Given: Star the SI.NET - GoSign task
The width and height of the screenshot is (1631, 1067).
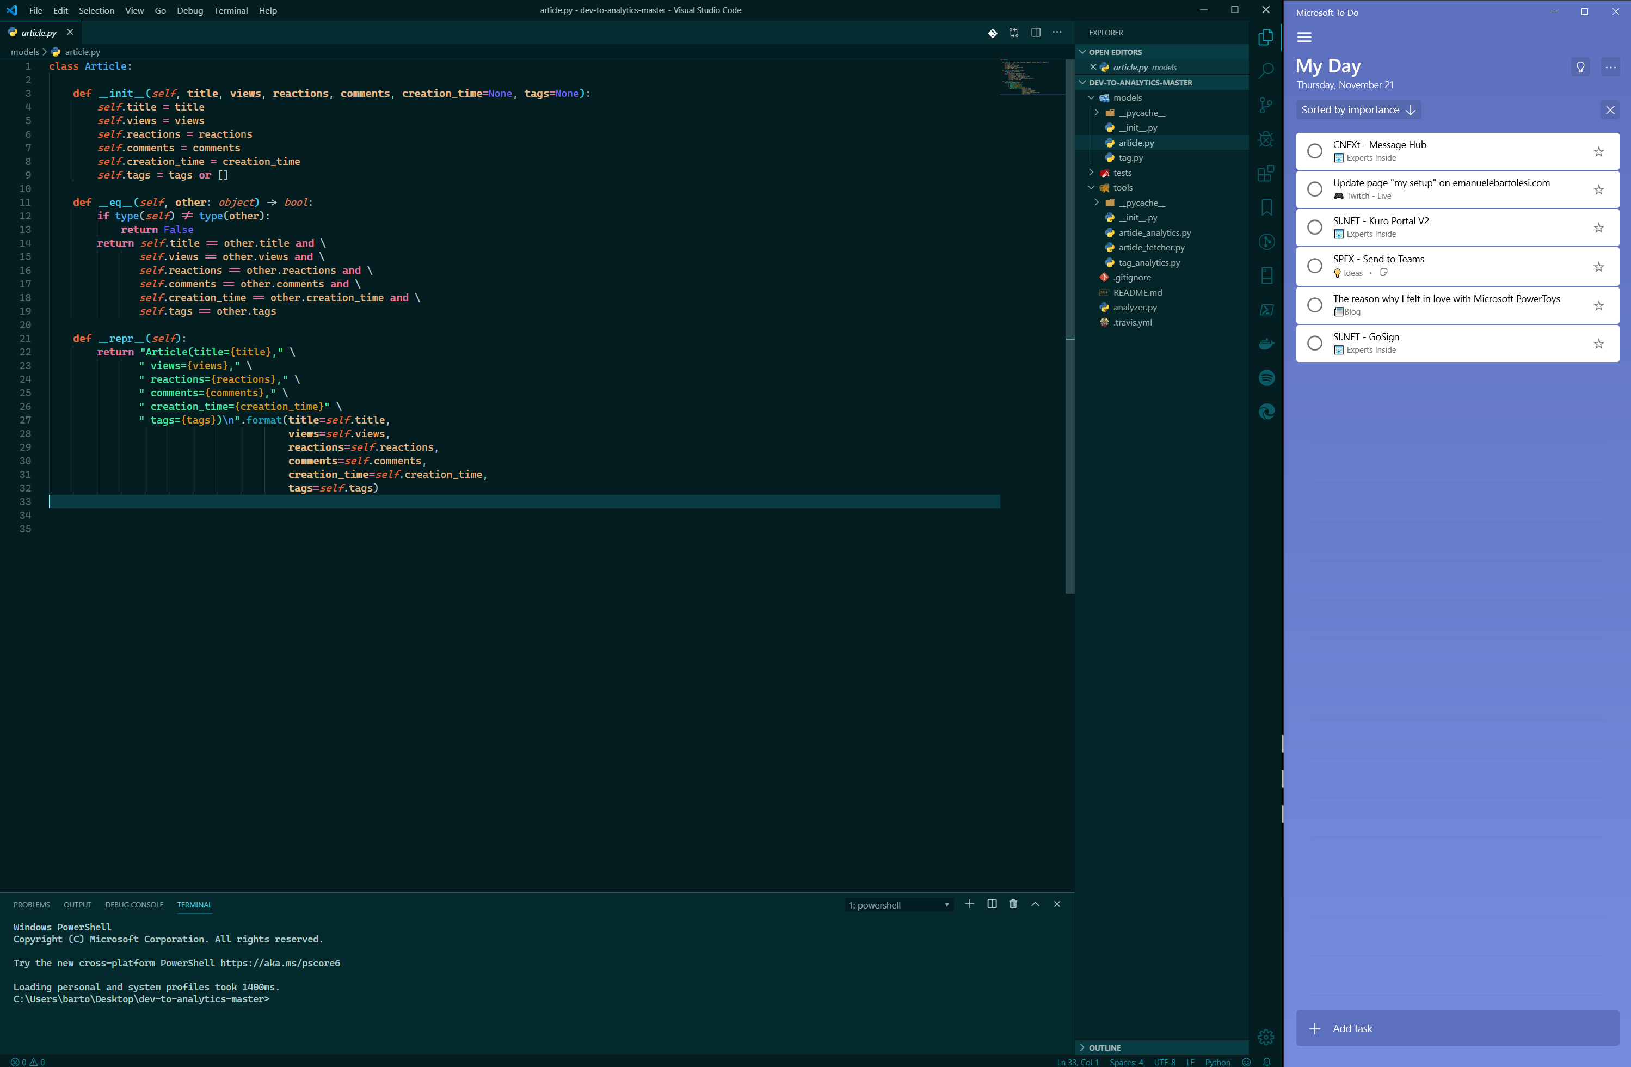Looking at the screenshot, I should tap(1598, 344).
